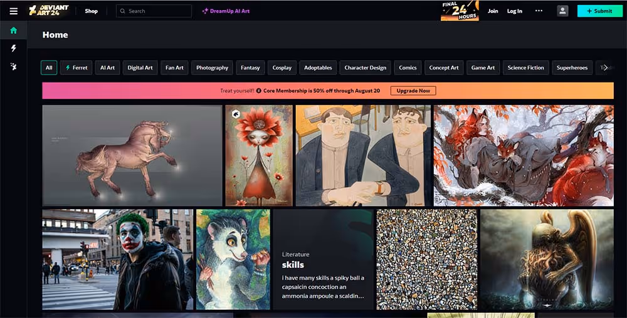
Task: Click Upgrade Now on the banner
Action: [413, 91]
